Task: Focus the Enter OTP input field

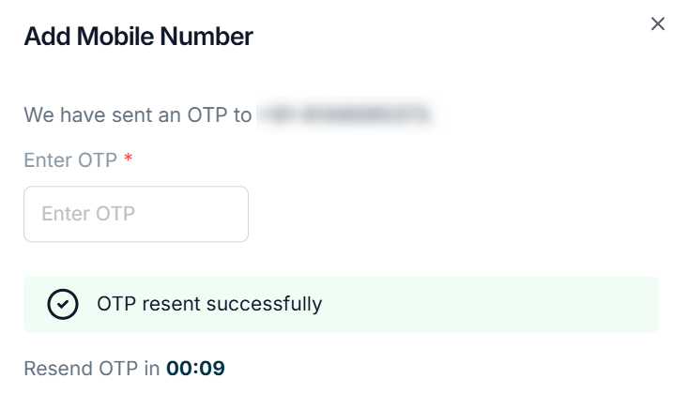Action: pos(136,214)
